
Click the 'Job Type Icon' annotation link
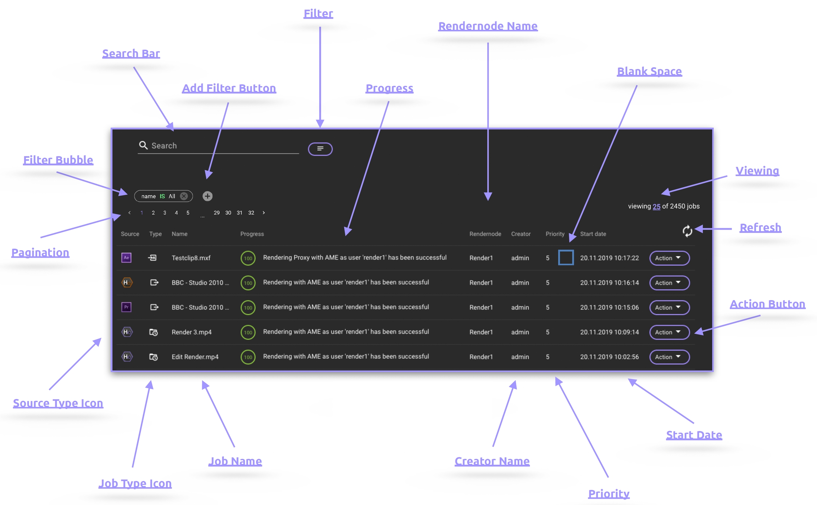[x=135, y=483]
